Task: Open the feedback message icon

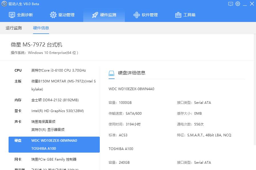Action: tap(231, 4)
